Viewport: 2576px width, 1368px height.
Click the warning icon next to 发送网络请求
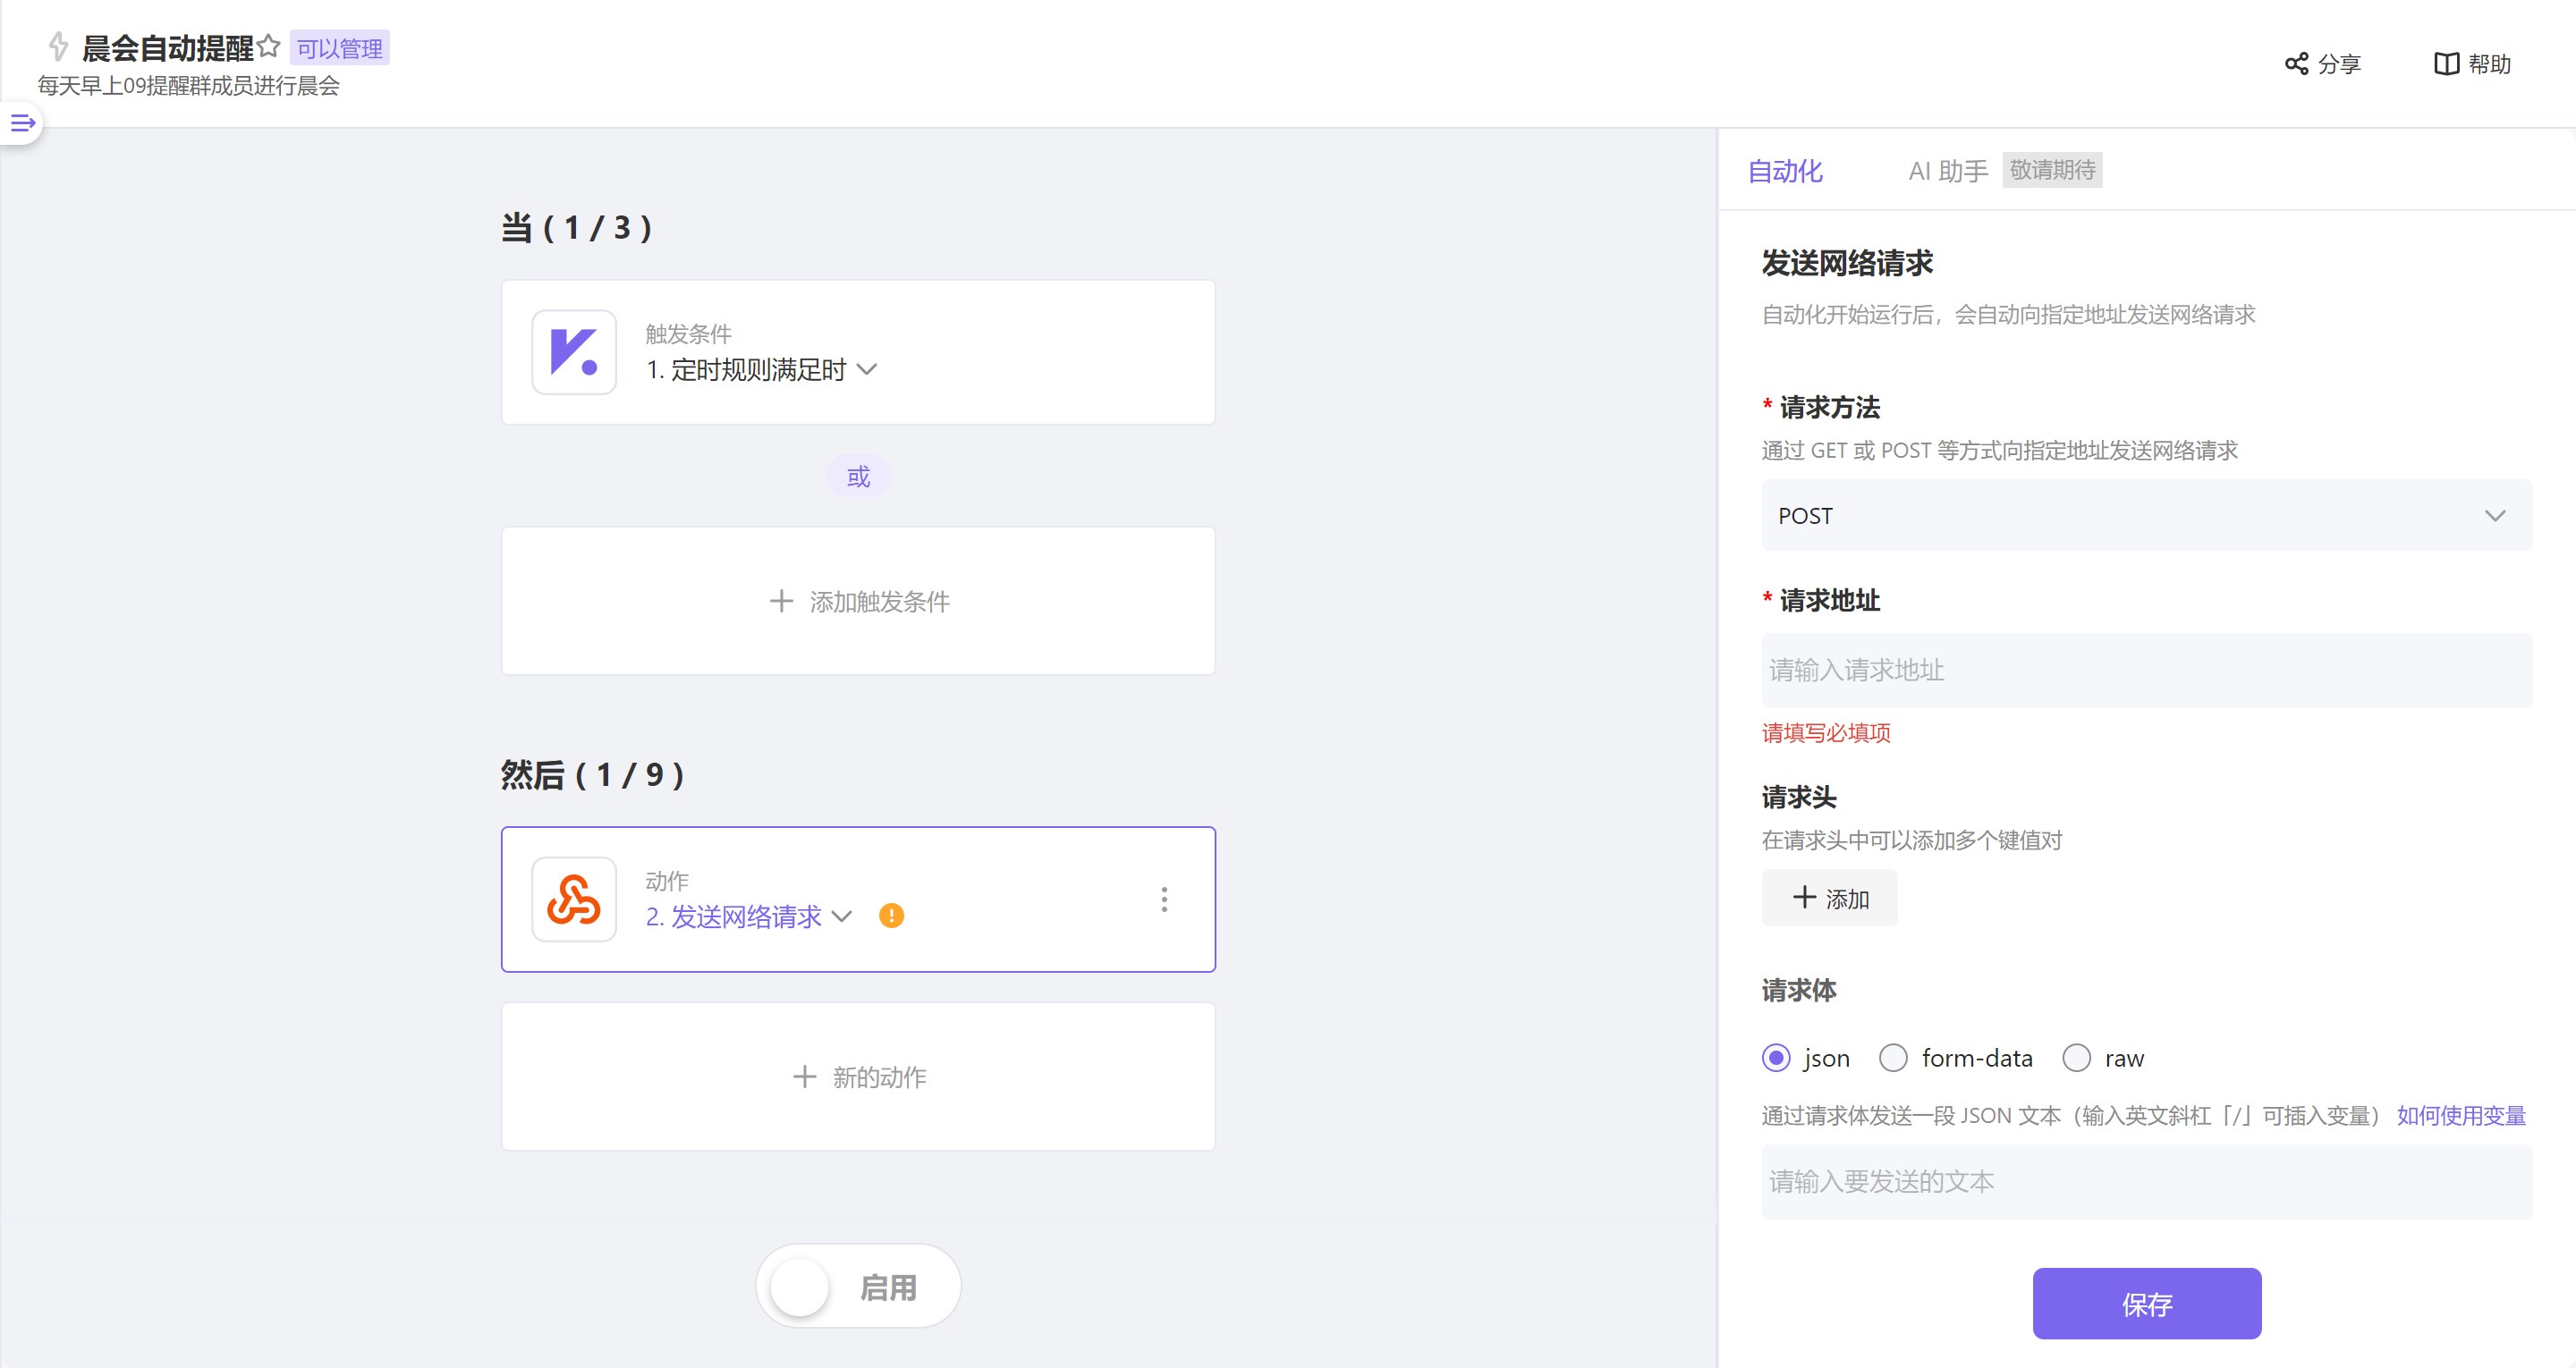coord(891,915)
